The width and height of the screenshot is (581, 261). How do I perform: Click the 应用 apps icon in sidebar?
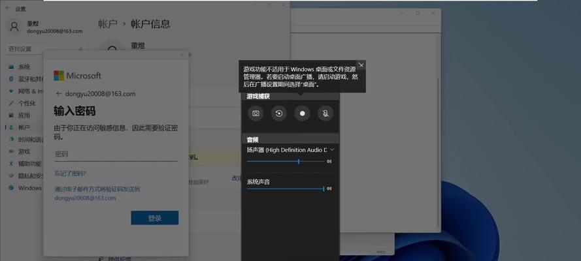click(11, 115)
